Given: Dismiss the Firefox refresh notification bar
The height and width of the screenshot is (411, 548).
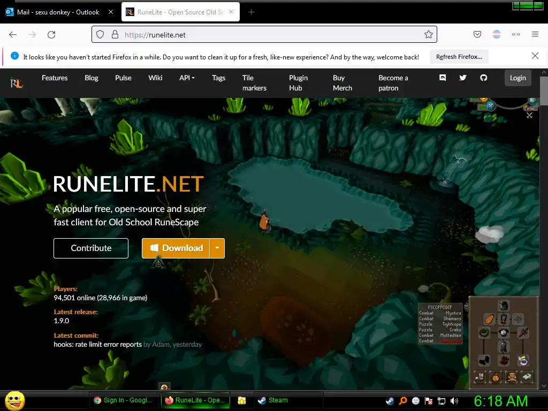Looking at the screenshot, I should click(x=535, y=56).
